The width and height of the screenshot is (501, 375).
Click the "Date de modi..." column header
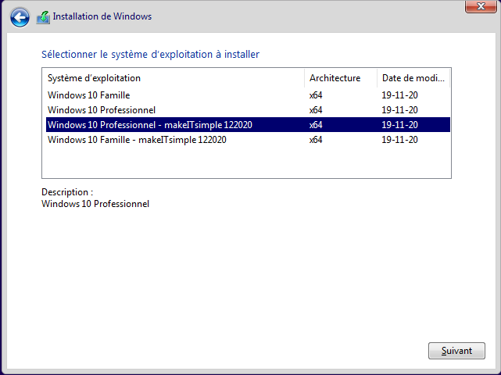413,78
